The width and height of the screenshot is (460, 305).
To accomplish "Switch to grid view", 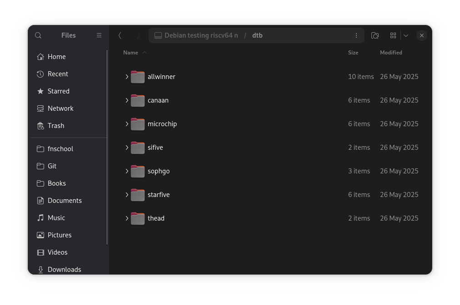I will [x=393, y=35].
